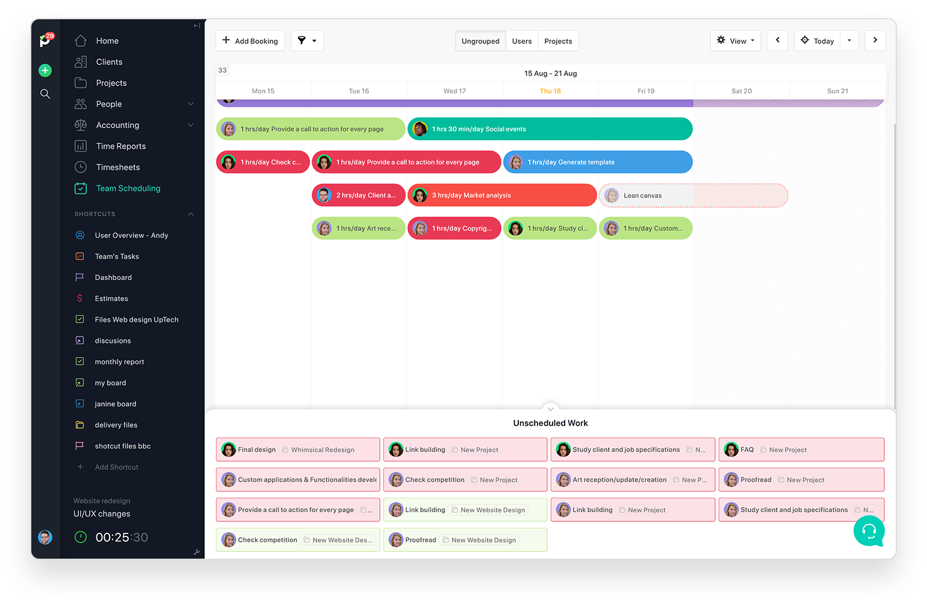Switch to the Users tab
The image size is (927, 602).
pos(521,40)
